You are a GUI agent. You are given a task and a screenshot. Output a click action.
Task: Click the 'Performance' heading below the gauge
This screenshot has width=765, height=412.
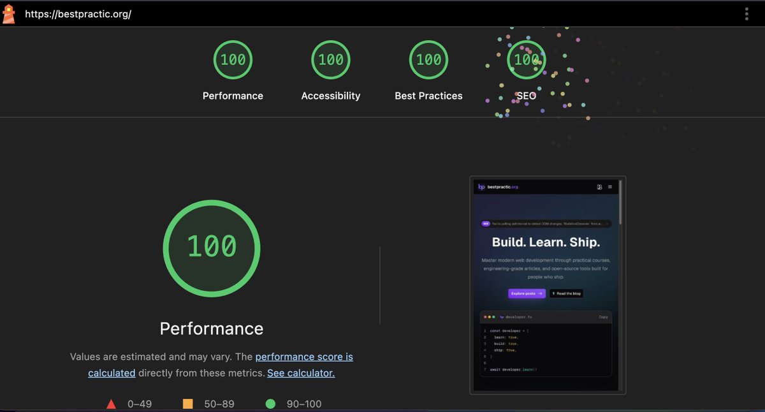click(x=212, y=328)
